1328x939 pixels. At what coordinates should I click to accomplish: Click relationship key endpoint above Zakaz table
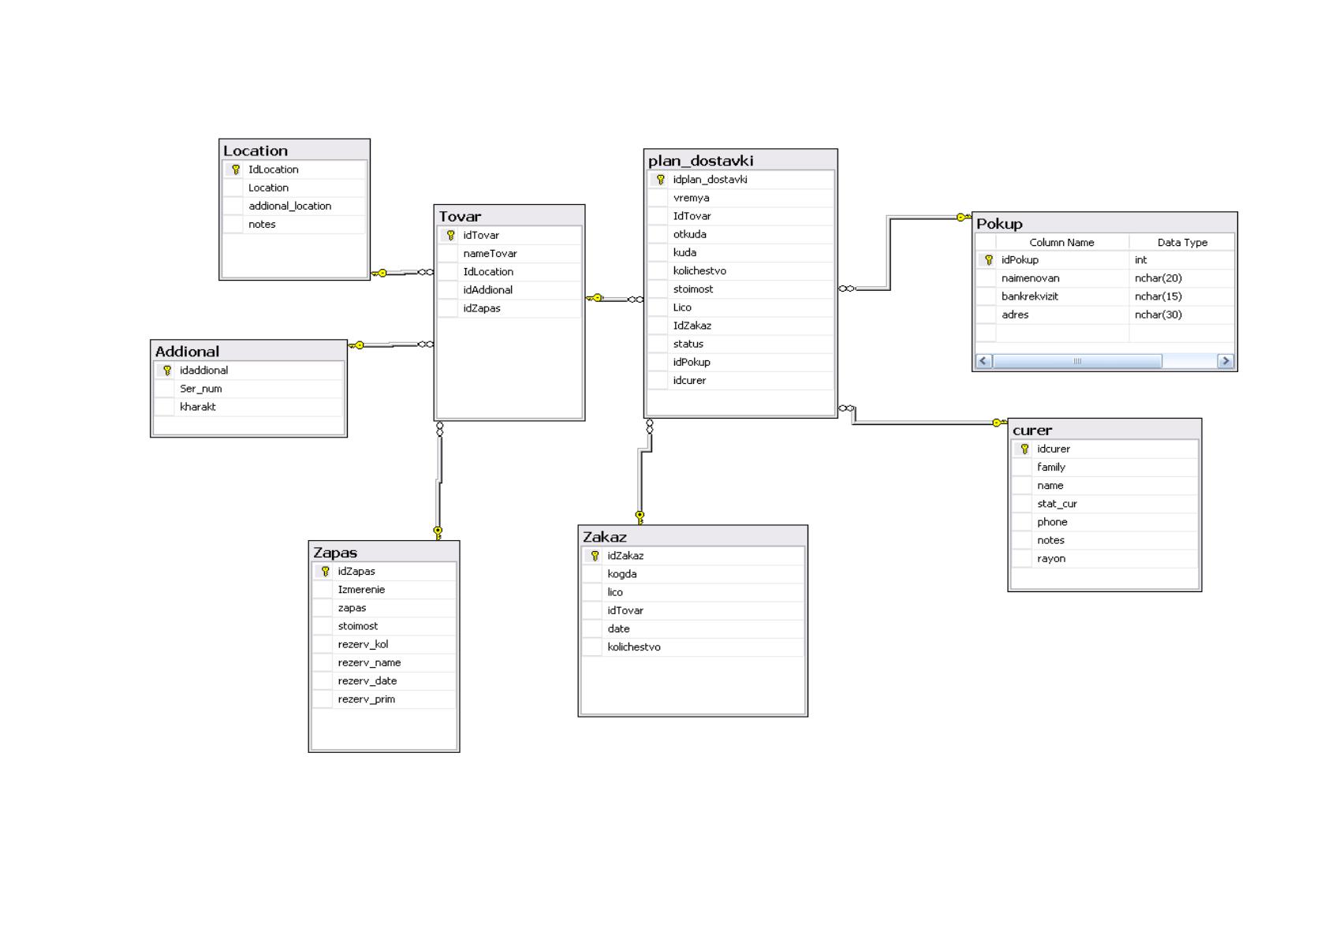[640, 517]
